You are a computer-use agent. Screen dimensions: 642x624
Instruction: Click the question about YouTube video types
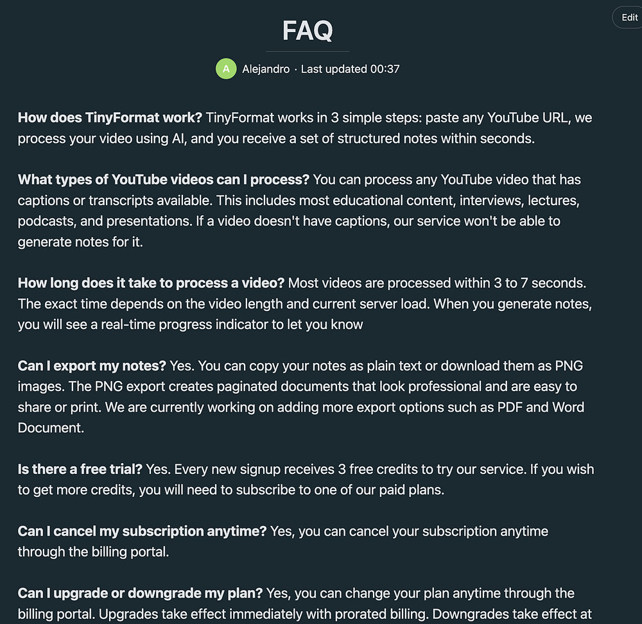[x=164, y=180]
